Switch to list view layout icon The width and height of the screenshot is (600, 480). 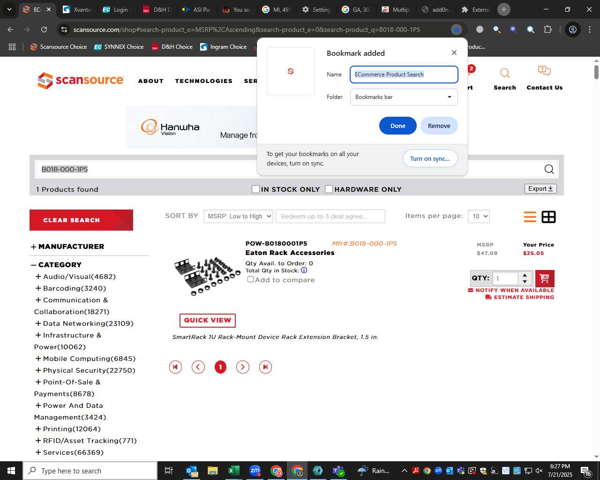click(530, 217)
